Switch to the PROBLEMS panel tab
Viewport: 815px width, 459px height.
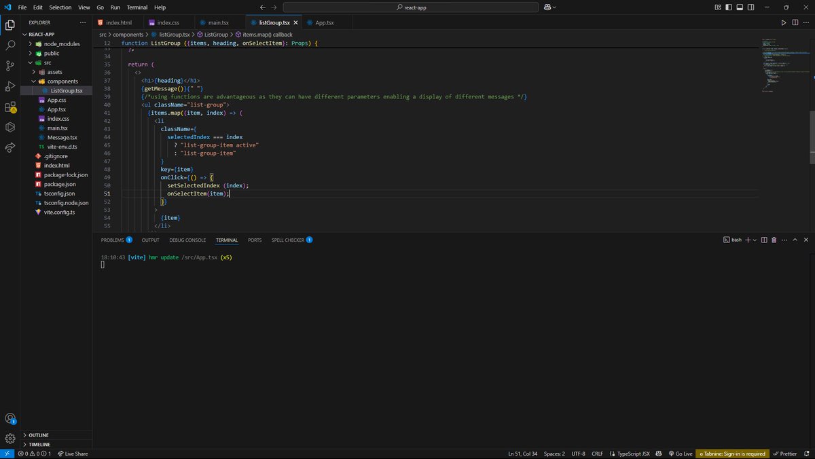(116, 240)
